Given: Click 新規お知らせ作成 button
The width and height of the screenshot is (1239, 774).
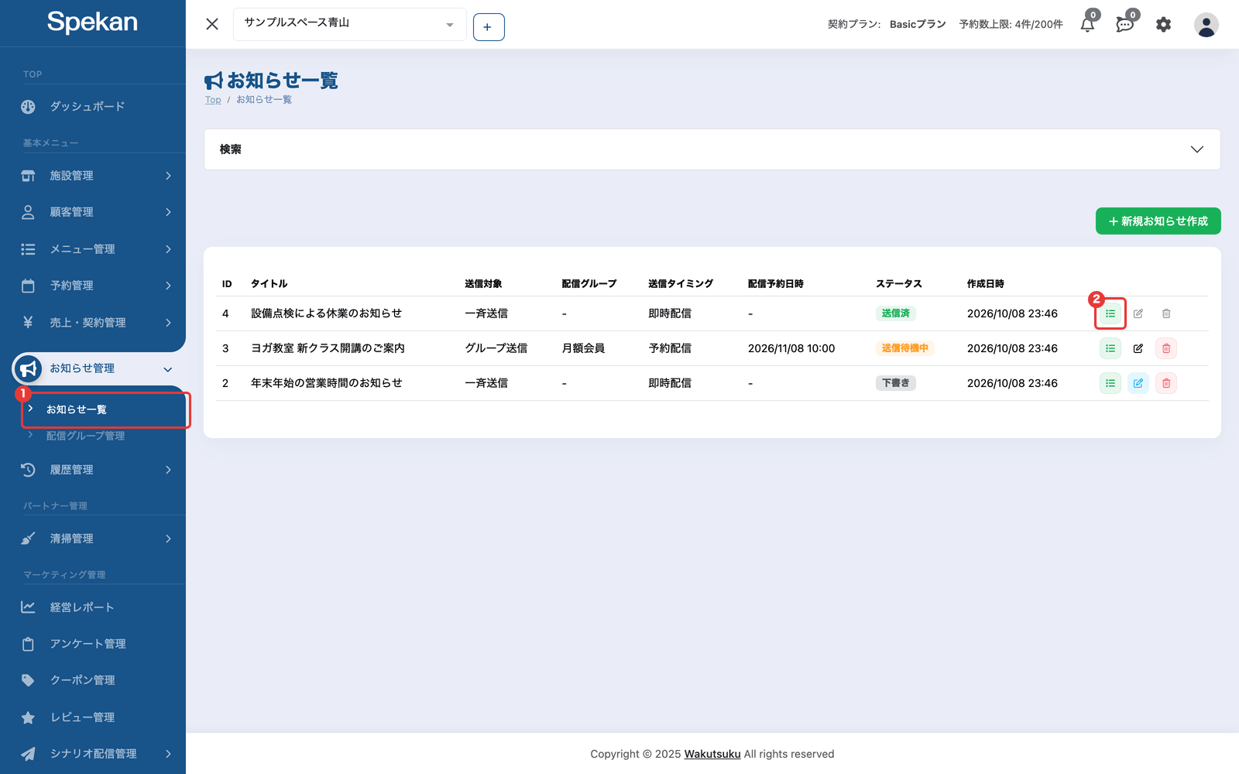Looking at the screenshot, I should [x=1158, y=221].
